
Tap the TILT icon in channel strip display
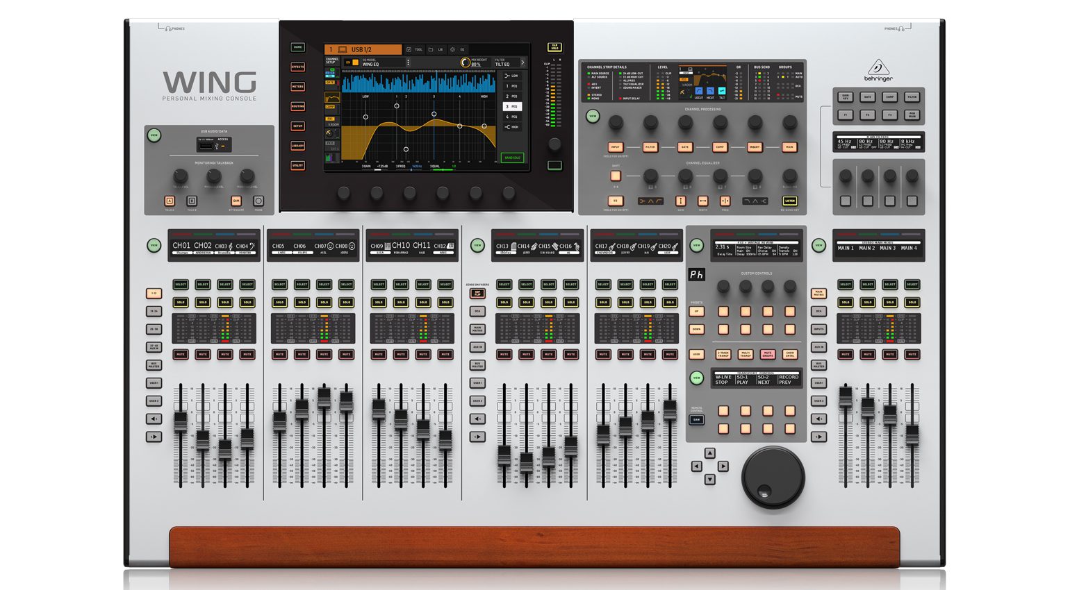[722, 91]
